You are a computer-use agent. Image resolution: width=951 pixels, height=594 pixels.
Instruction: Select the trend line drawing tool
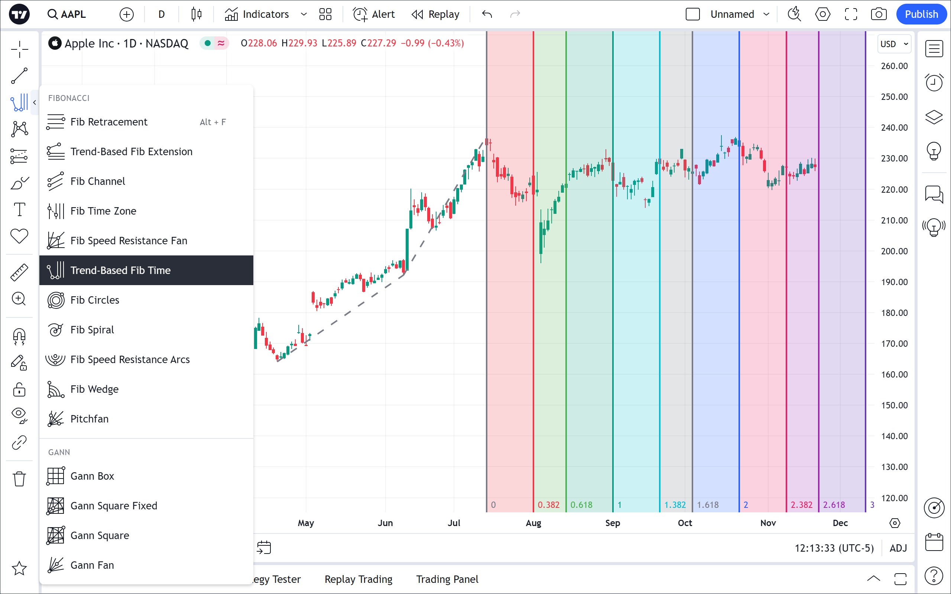coord(19,76)
